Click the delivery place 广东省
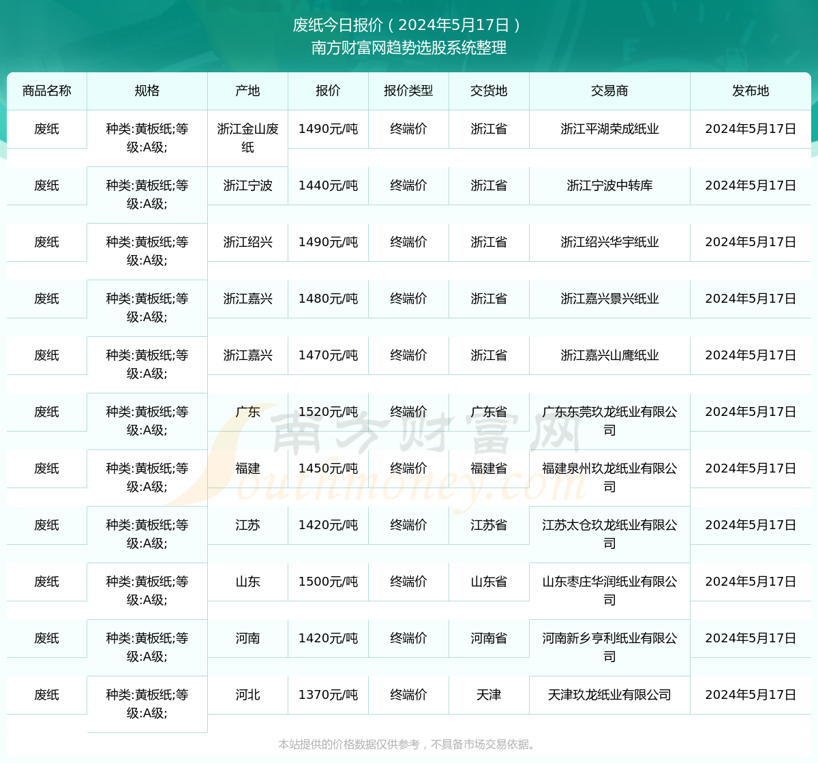This screenshot has width=818, height=763. [x=489, y=412]
